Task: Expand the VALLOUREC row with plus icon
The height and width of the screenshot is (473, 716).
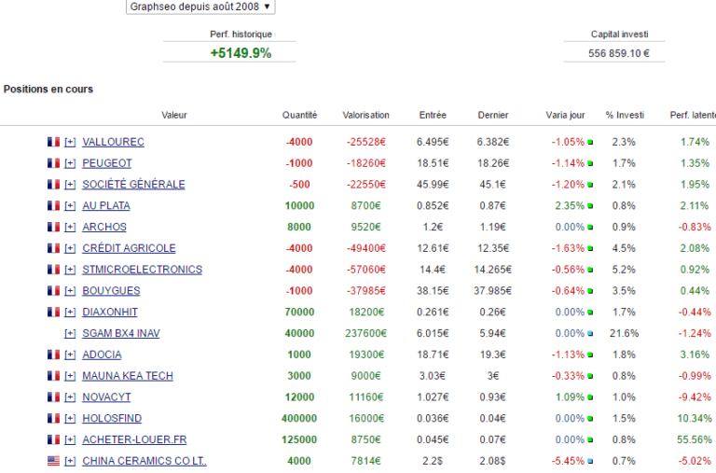Action: pyautogui.click(x=70, y=142)
